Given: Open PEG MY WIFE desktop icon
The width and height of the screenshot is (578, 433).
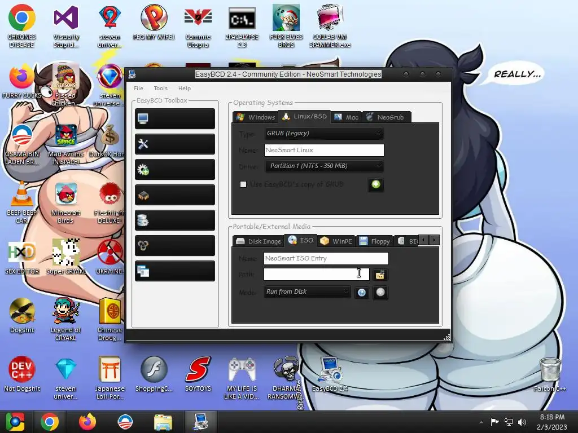Looking at the screenshot, I should tap(154, 23).
